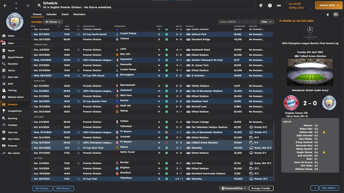Click the FM menu icon
The width and height of the screenshot is (344, 193).
pos(279,5)
